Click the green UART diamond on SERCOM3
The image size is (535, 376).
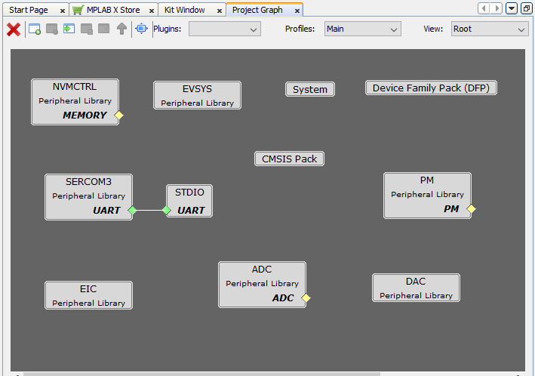point(132,211)
